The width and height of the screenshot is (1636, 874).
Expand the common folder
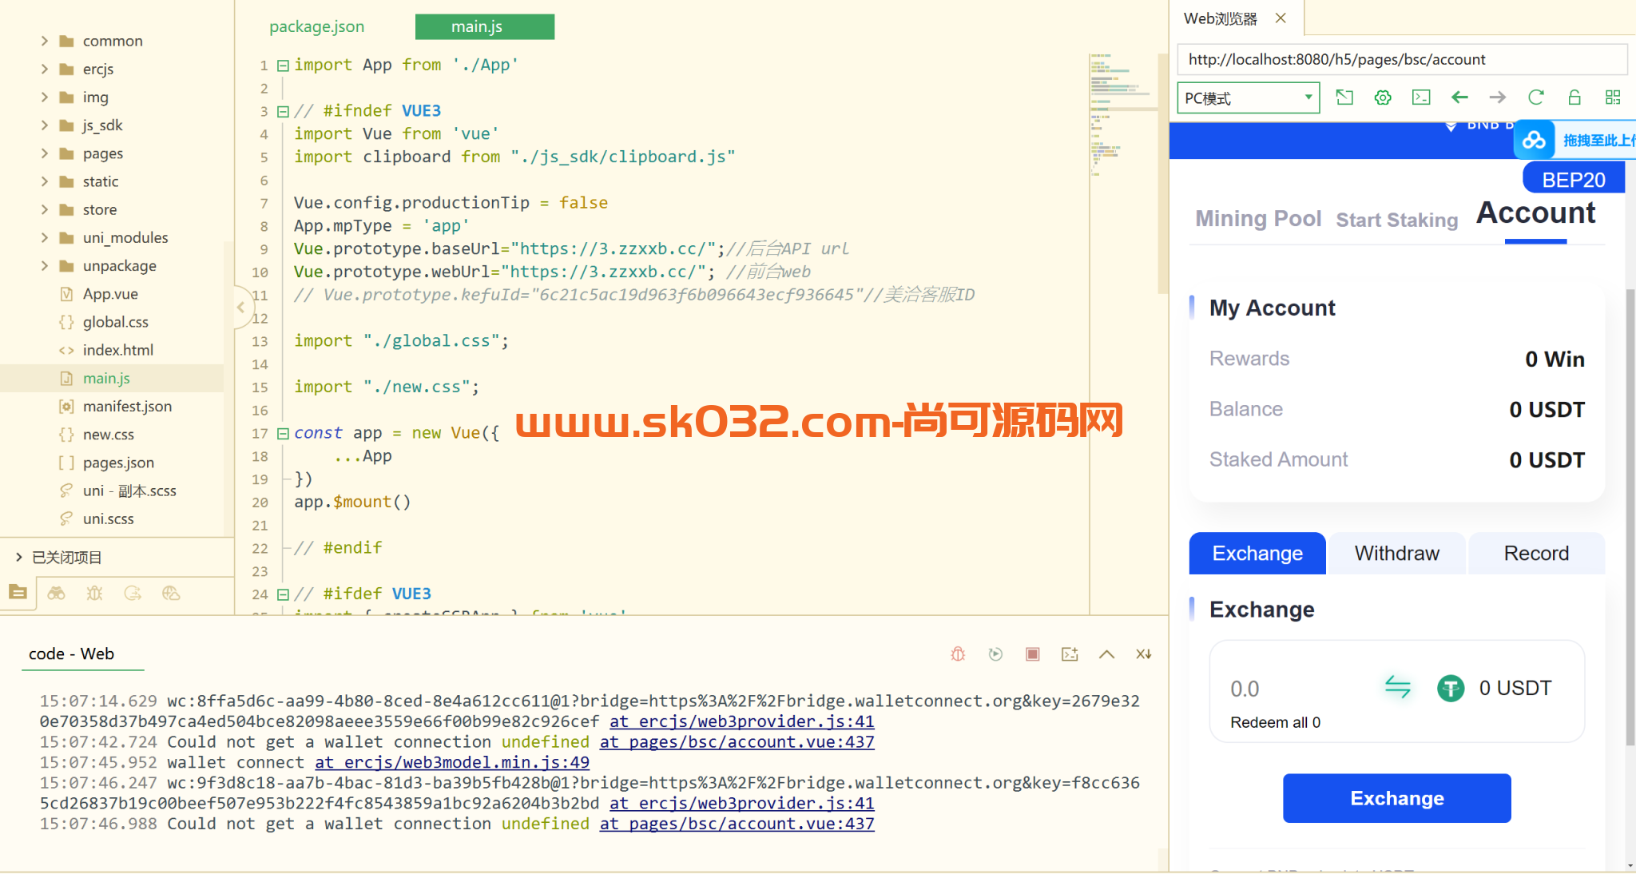click(x=45, y=41)
